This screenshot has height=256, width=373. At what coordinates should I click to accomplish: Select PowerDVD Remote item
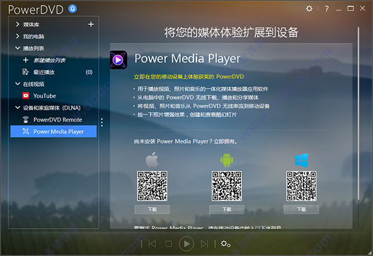(58, 120)
